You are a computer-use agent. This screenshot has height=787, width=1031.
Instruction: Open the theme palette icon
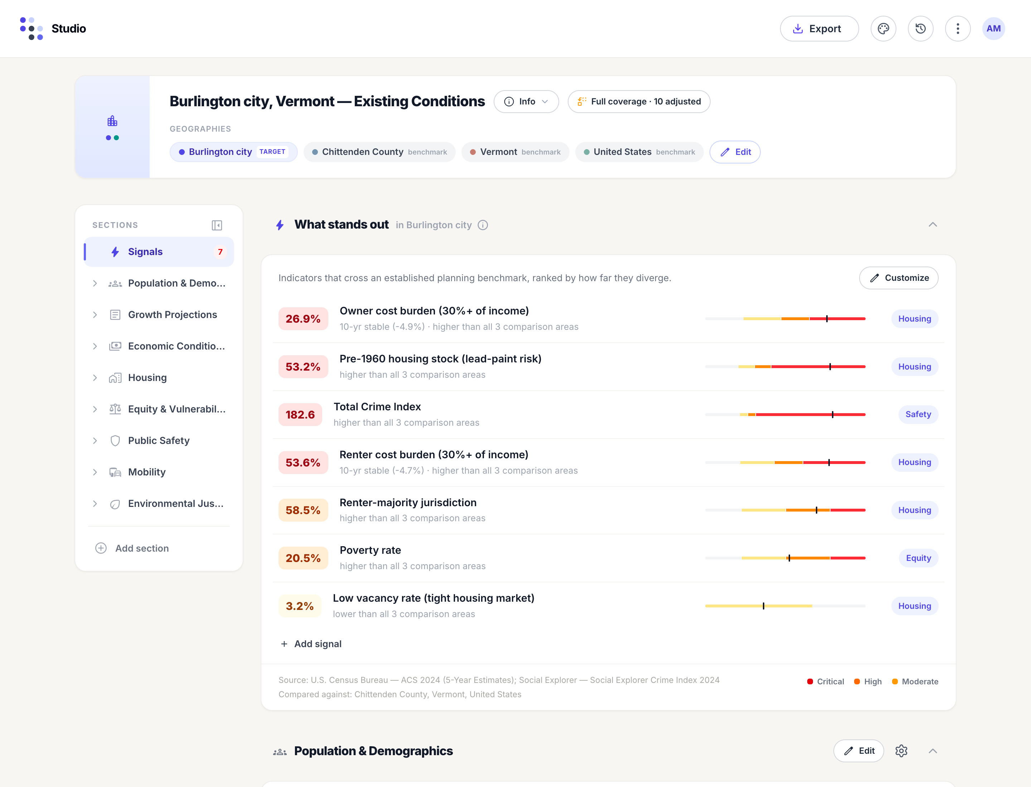[883, 29]
